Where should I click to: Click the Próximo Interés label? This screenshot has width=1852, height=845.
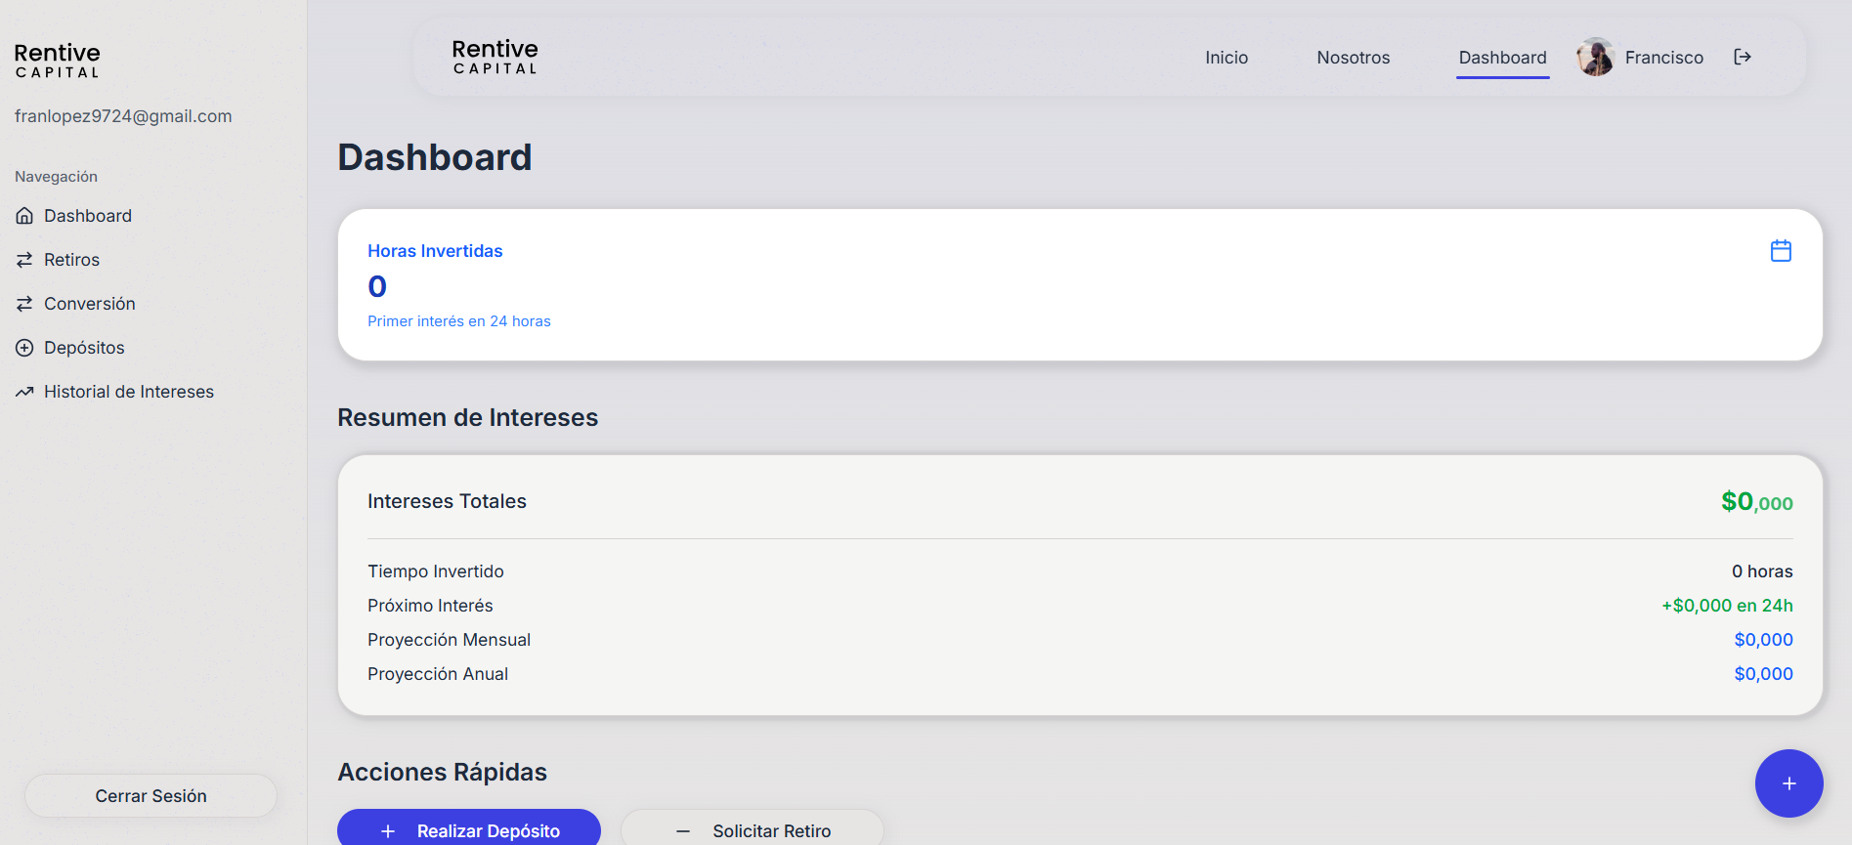click(x=430, y=606)
